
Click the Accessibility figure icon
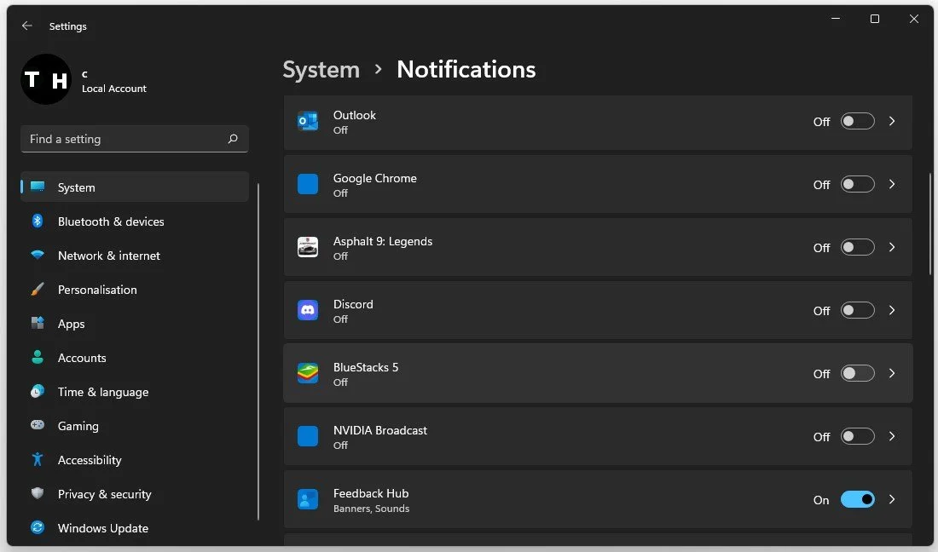pyautogui.click(x=37, y=459)
